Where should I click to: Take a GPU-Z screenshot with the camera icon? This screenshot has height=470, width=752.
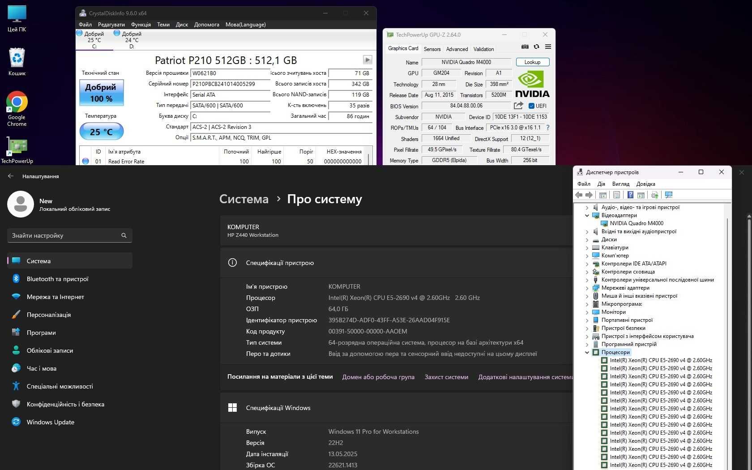[x=525, y=47]
